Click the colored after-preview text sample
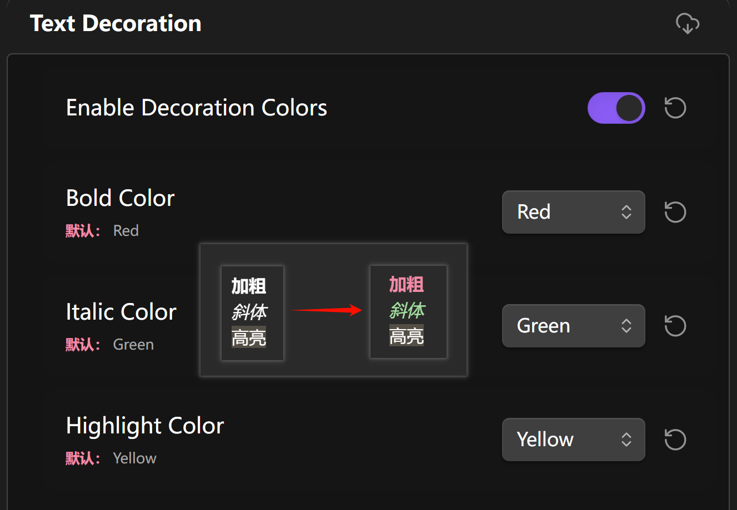The height and width of the screenshot is (510, 737). coord(408,311)
